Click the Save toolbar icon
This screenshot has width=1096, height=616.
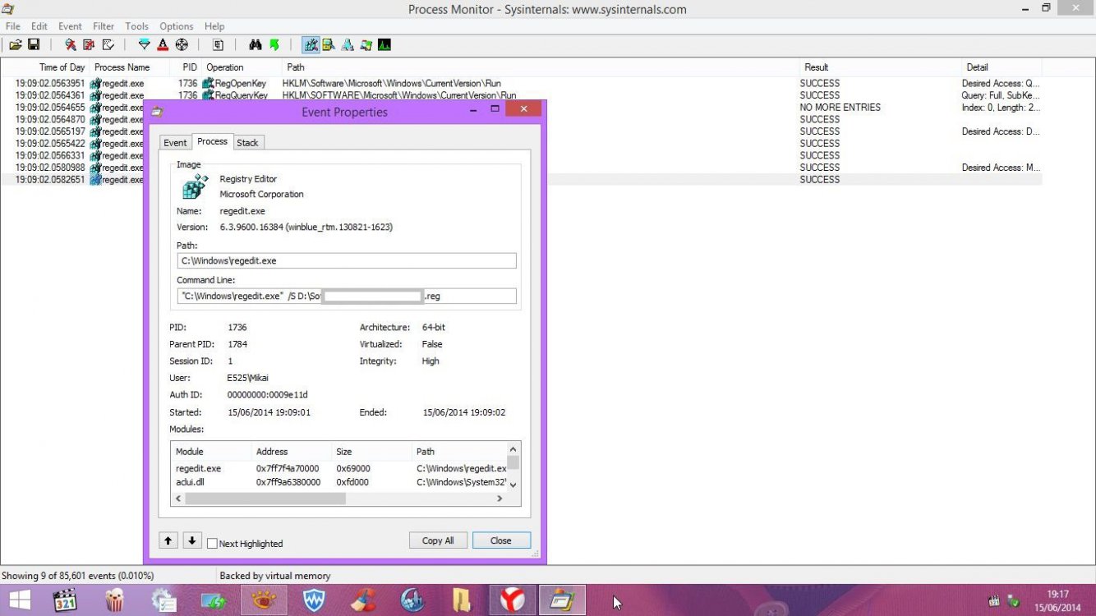(x=34, y=45)
